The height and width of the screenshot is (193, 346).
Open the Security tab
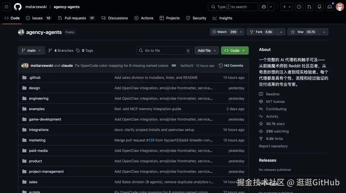tap(196, 18)
